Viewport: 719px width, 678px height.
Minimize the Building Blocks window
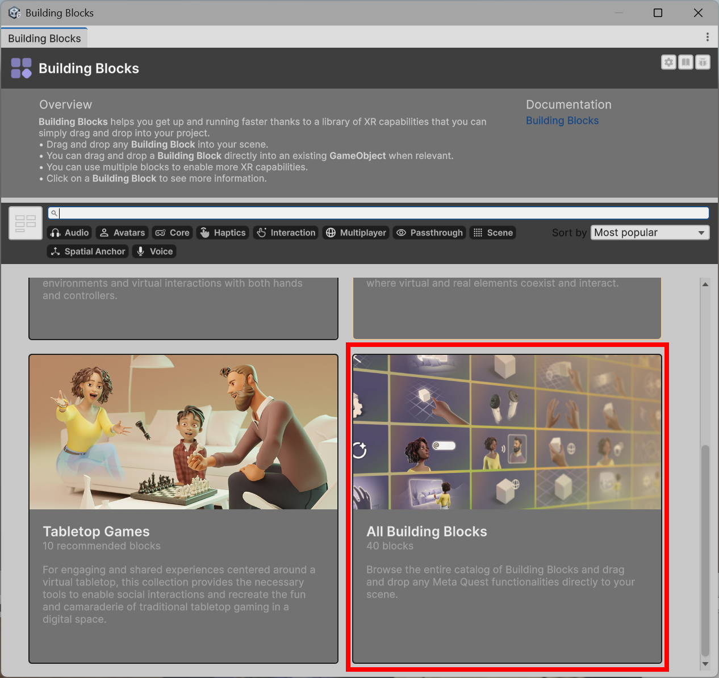(618, 12)
